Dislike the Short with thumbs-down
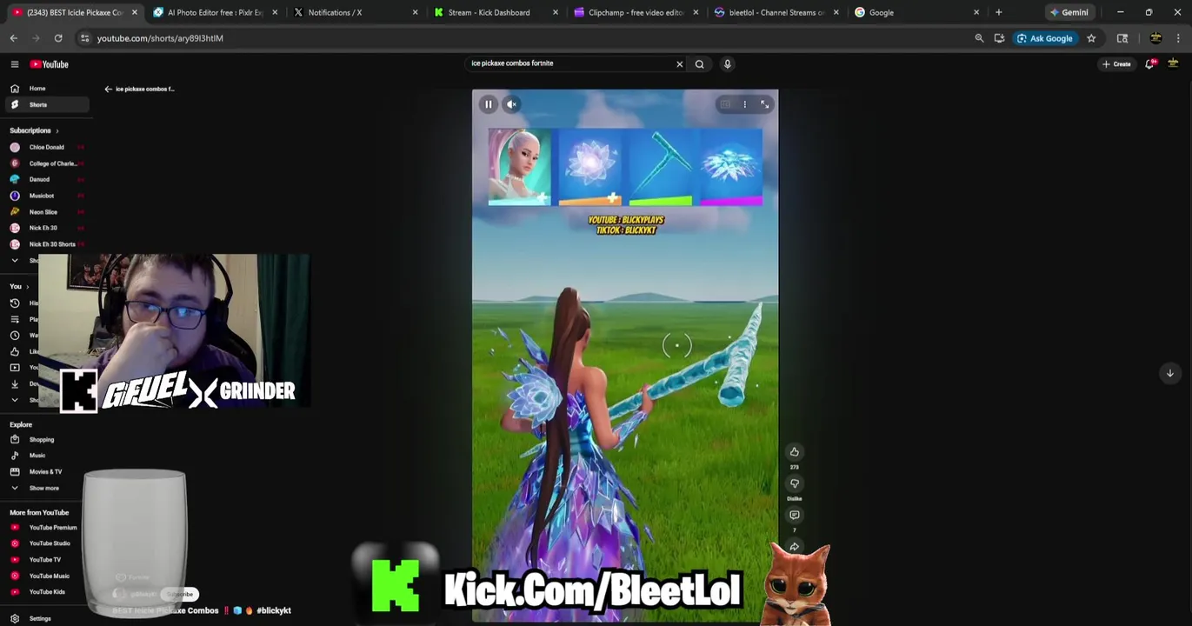This screenshot has height=626, width=1192. click(x=794, y=483)
